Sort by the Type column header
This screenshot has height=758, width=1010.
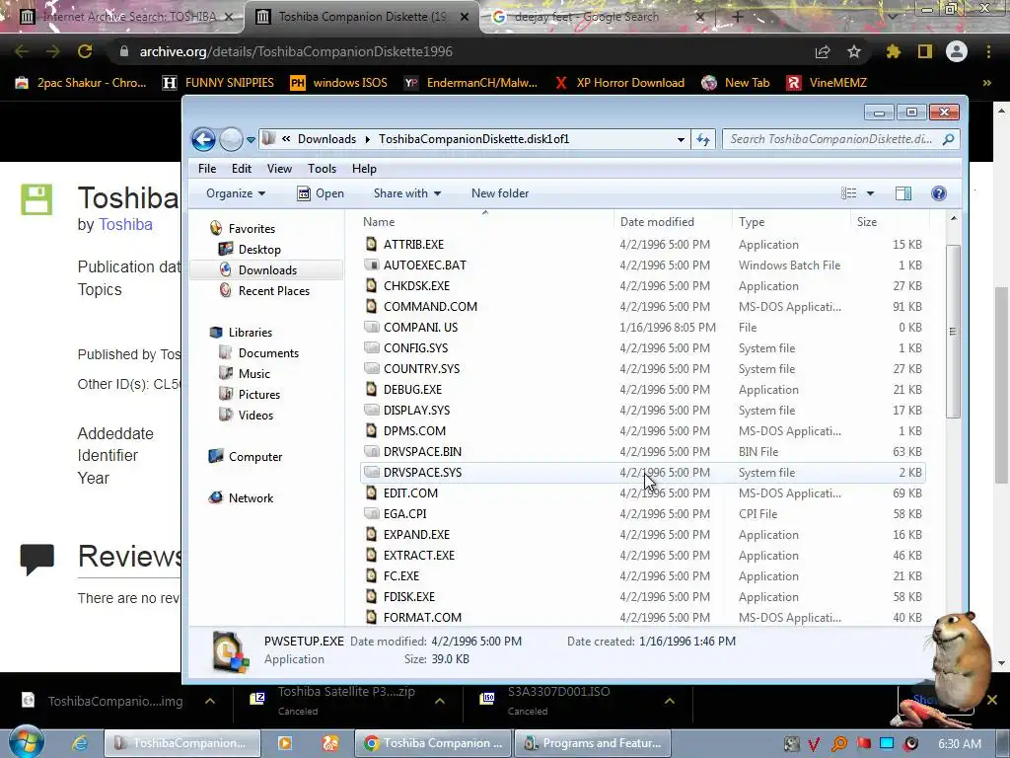tap(752, 222)
